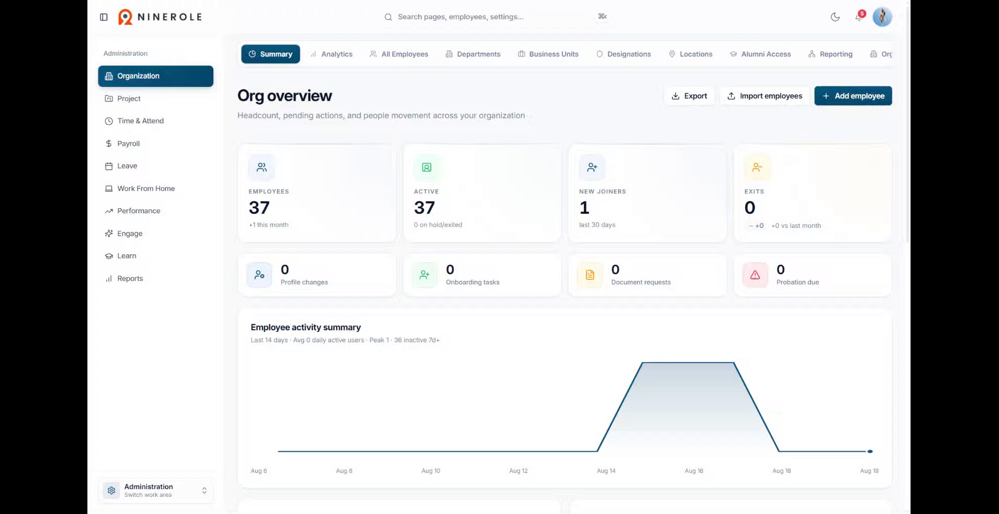Switch to the All Employees tab
Image resolution: width=999 pixels, height=514 pixels.
point(399,54)
